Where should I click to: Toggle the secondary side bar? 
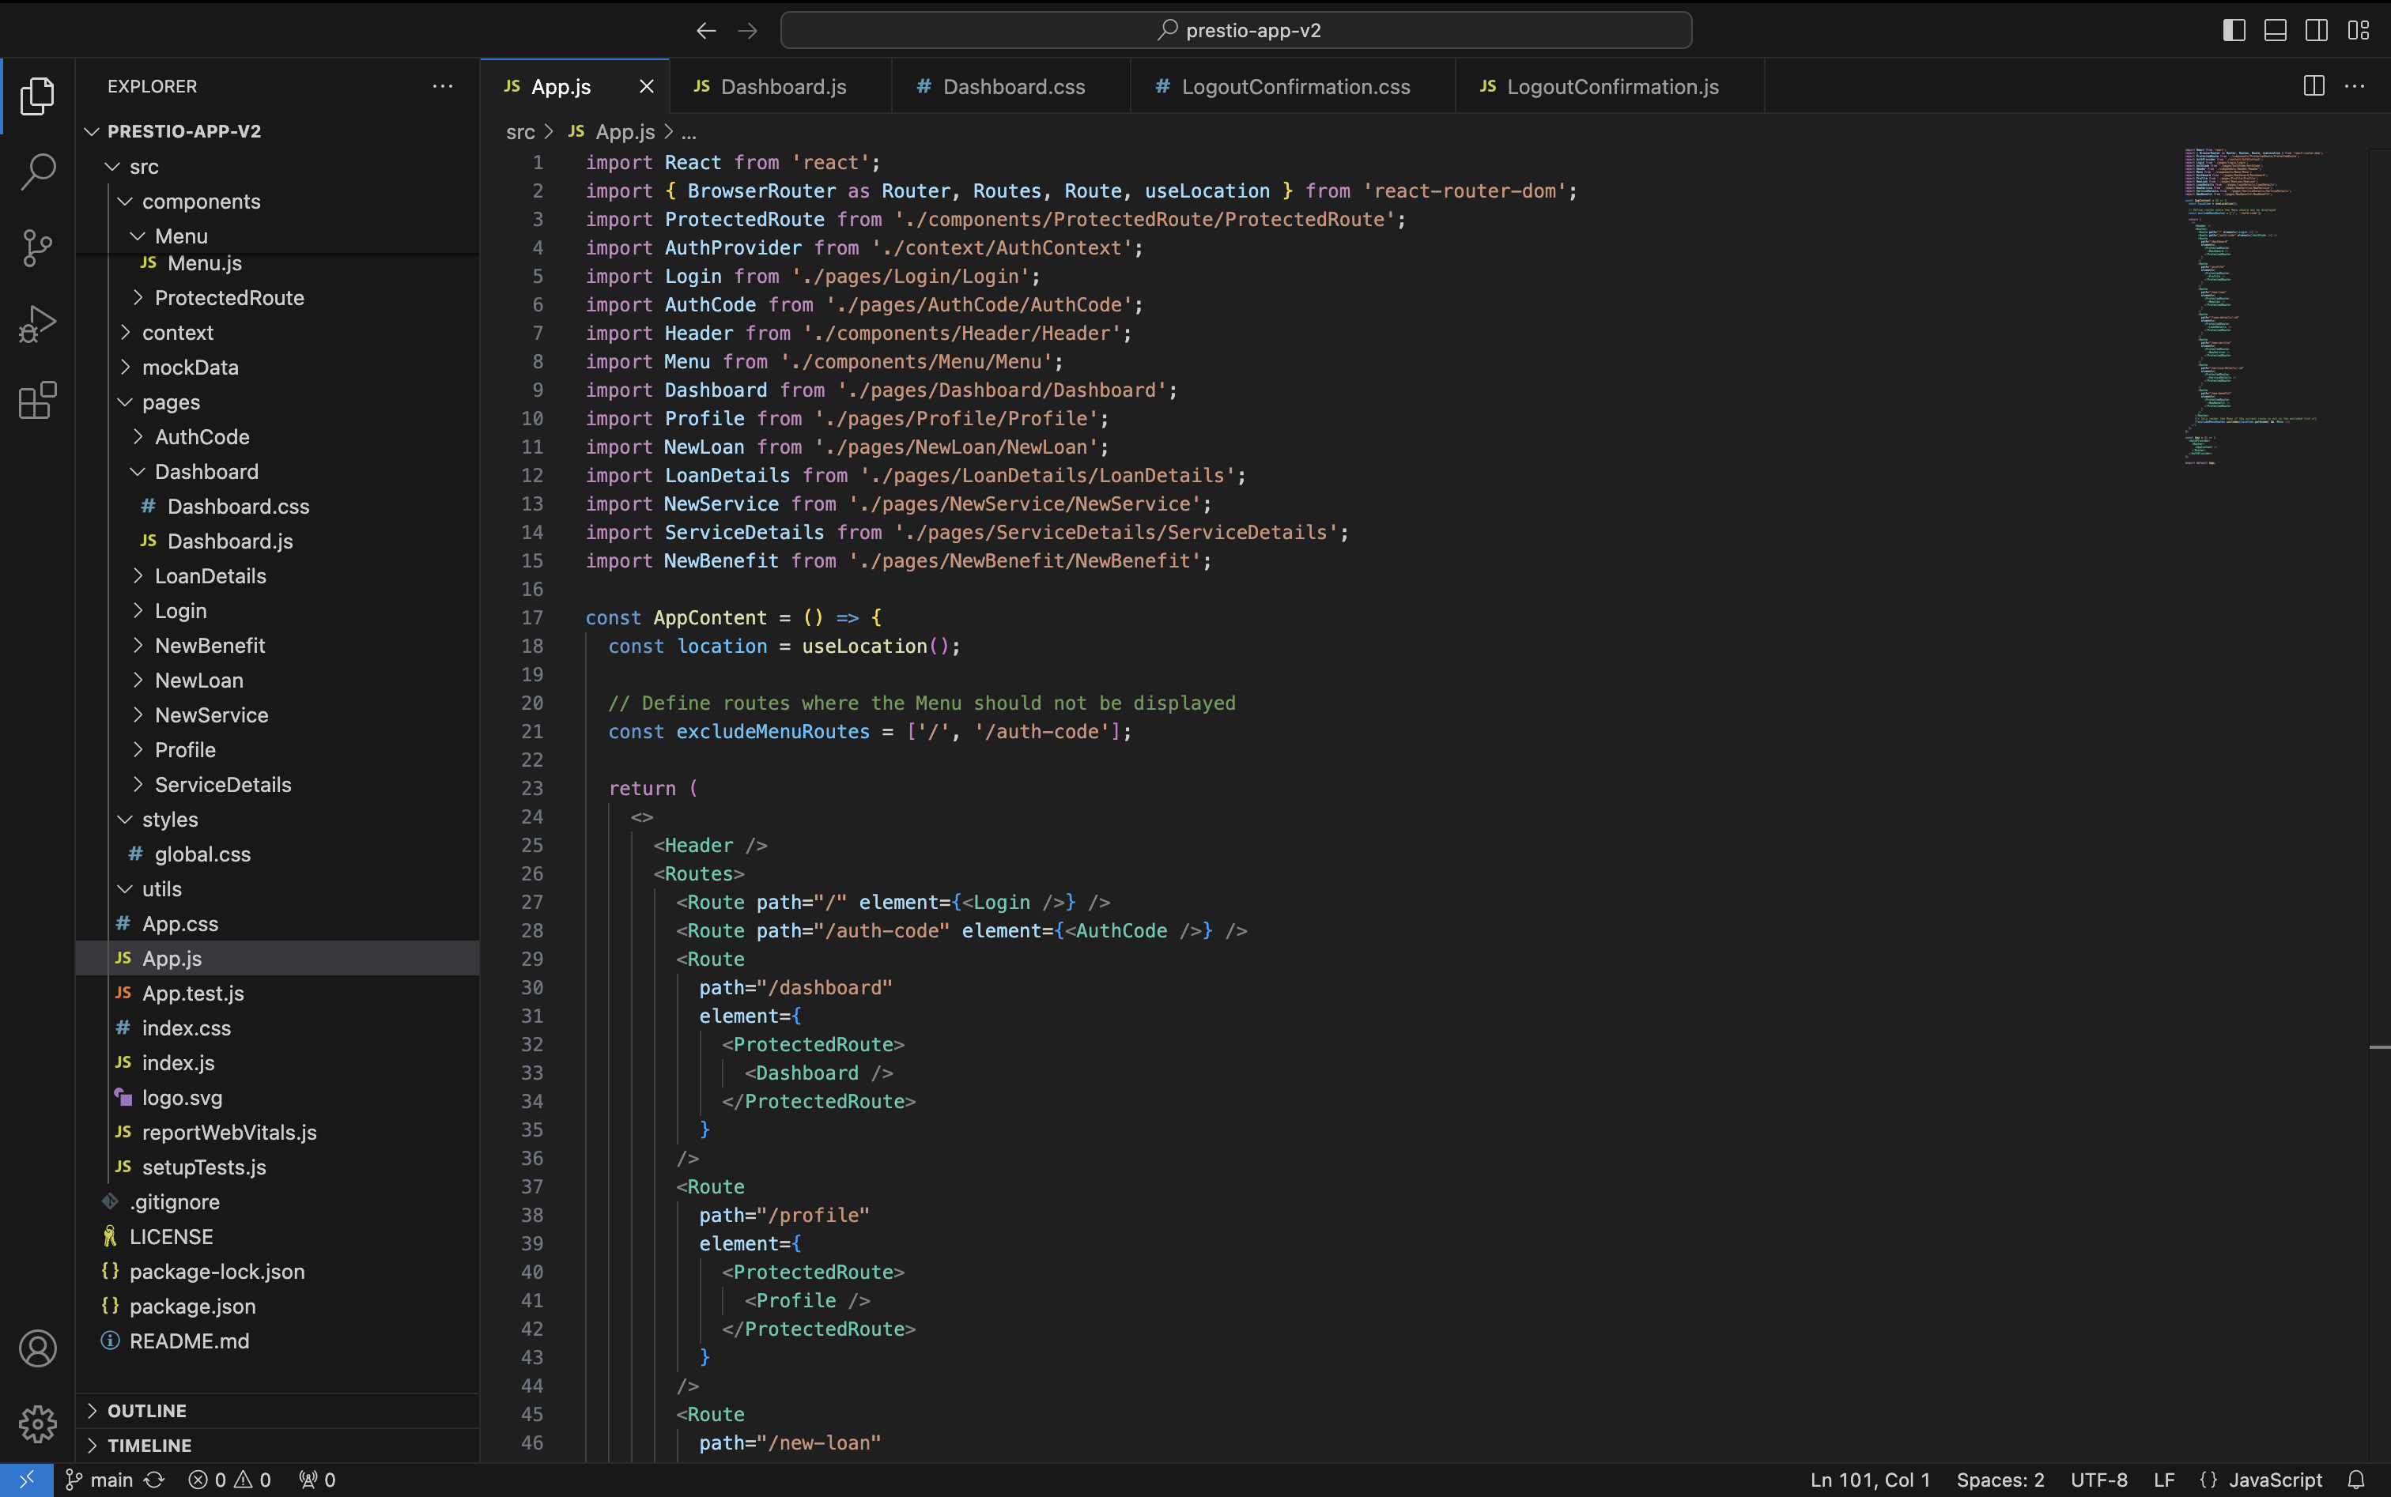coord(2317,30)
